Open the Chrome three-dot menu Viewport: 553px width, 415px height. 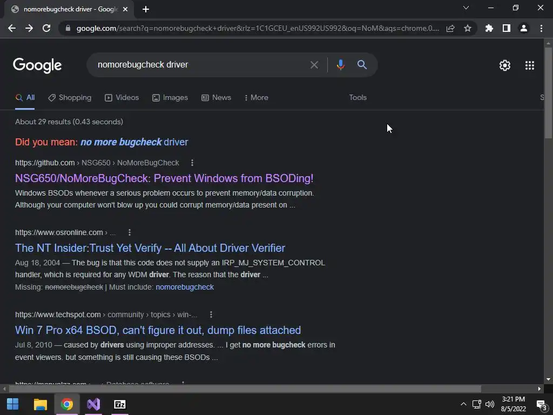click(x=541, y=28)
